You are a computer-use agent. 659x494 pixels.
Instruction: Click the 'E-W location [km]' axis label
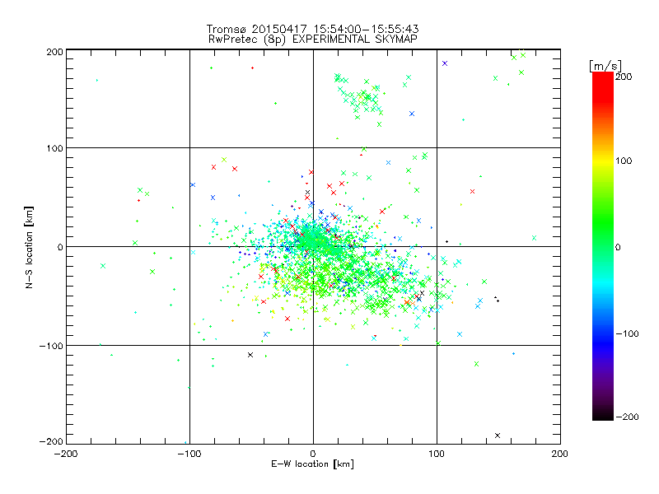tap(312, 464)
